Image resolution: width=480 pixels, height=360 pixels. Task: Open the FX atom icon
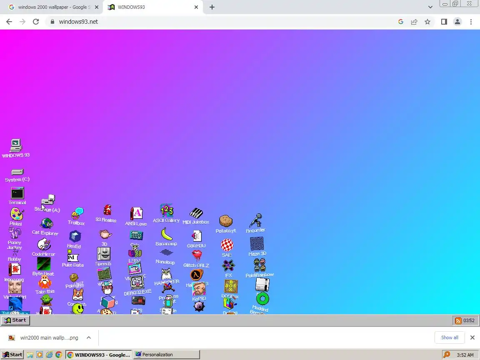click(229, 265)
